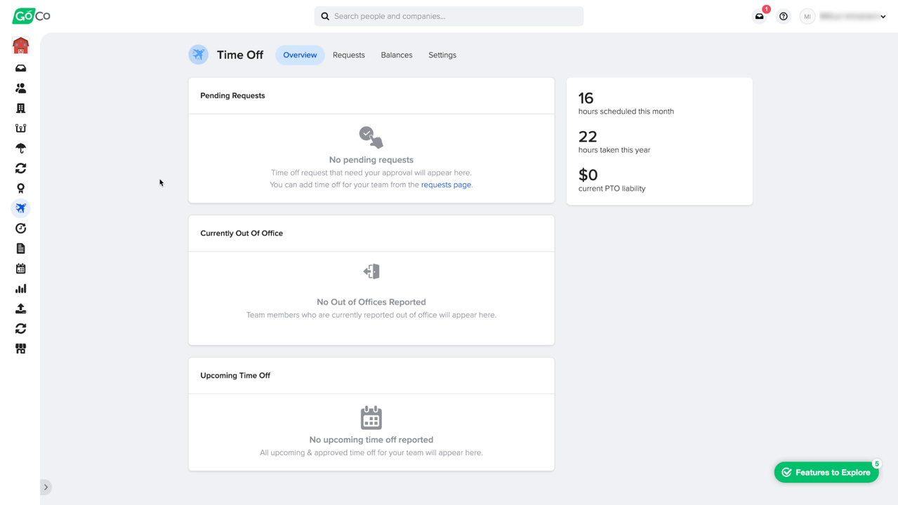Viewport: 898px width, 505px height.
Task: Open the red barn home icon
Action: pyautogui.click(x=20, y=46)
